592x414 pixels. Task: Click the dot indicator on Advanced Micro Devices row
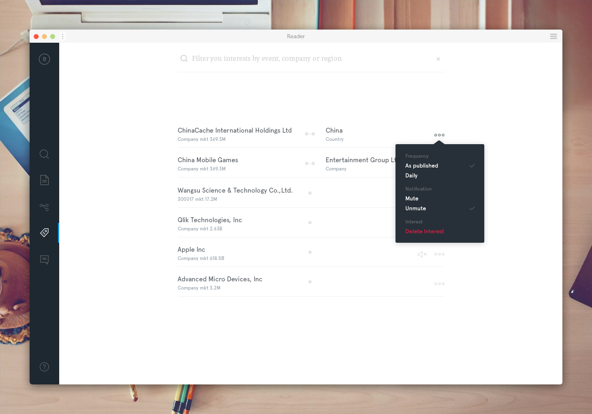pos(310,282)
